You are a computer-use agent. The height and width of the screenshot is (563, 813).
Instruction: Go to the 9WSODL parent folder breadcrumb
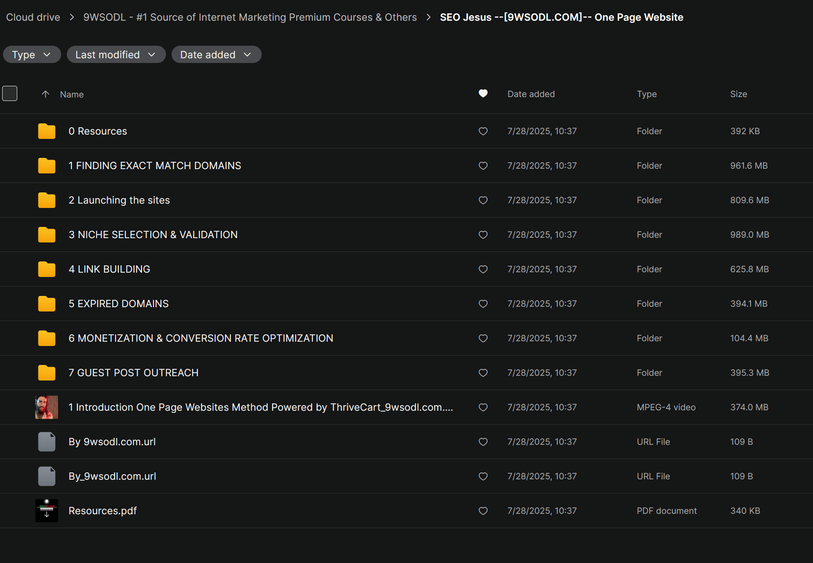coord(250,17)
